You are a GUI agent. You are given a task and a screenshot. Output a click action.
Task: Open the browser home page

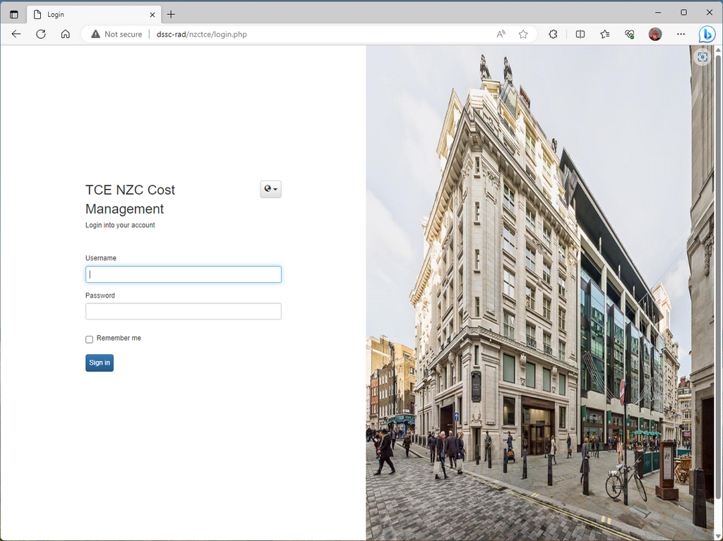tap(66, 34)
